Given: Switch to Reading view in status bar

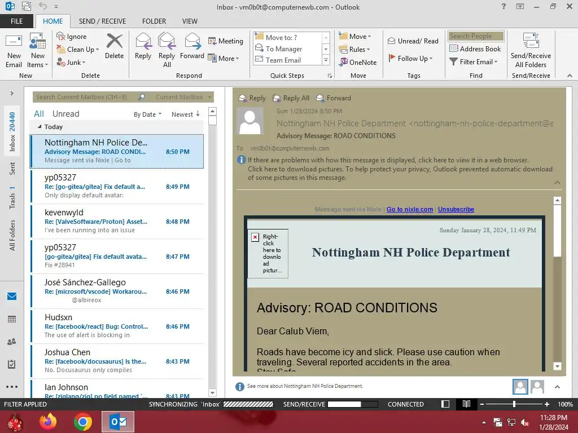Looking at the screenshot, I should 466,404.
